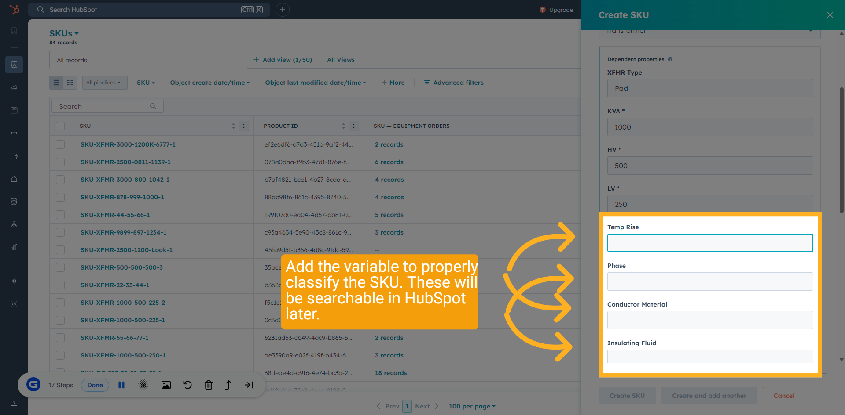Open the Data Management database sidebar icon

tap(14, 202)
